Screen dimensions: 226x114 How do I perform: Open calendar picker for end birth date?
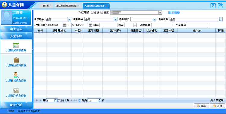tap(90, 25)
